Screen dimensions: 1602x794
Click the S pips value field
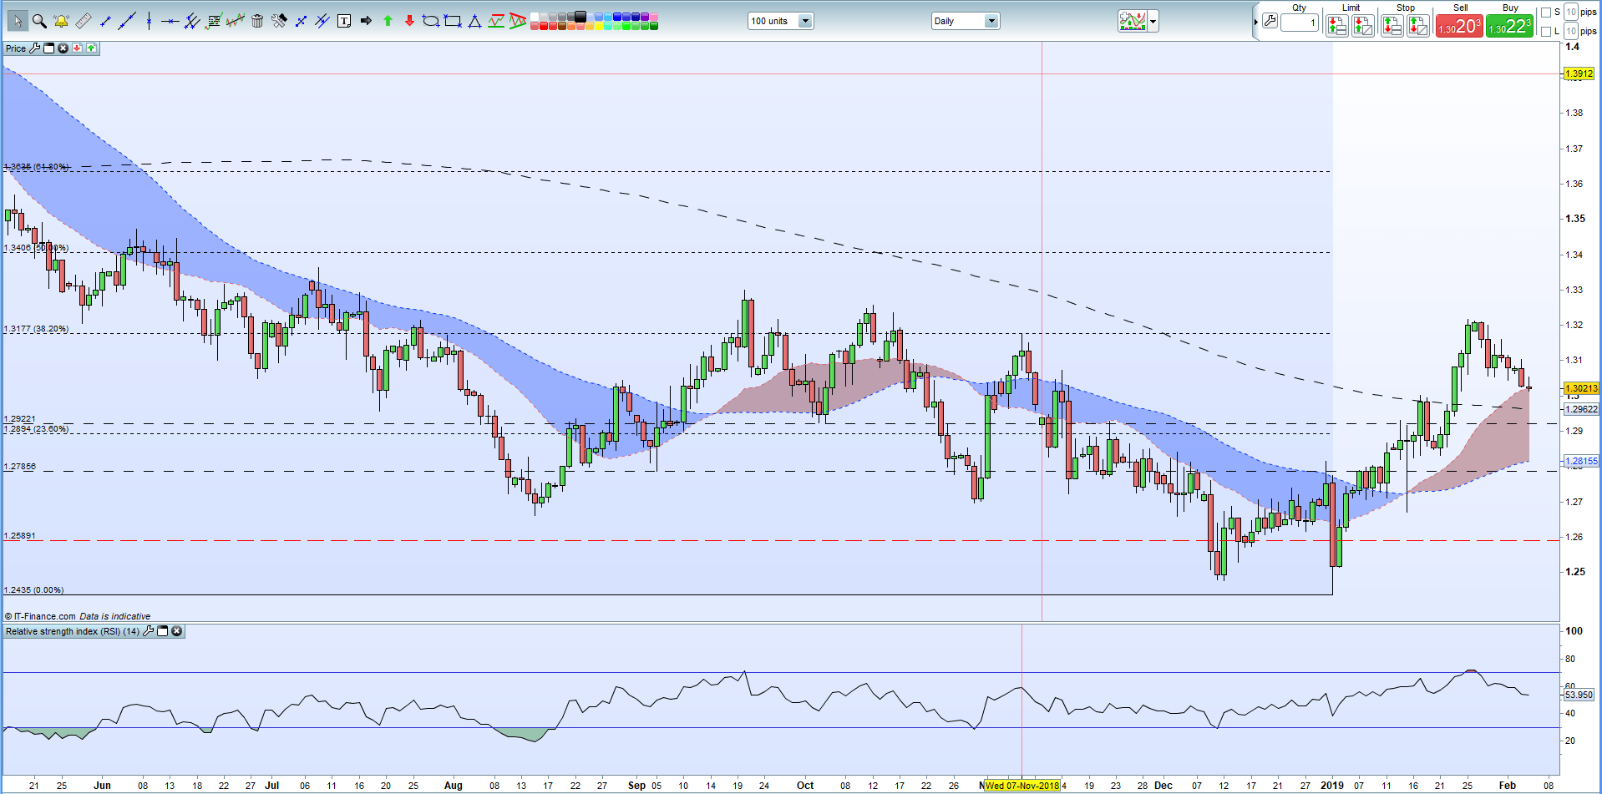pyautogui.click(x=1571, y=12)
